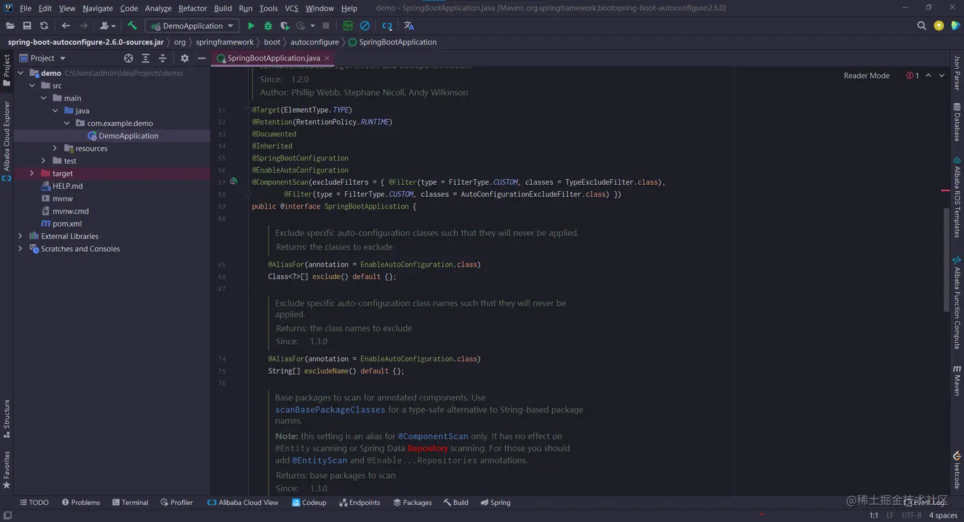
Task: Expand the target folder in the tree
Action: point(32,173)
